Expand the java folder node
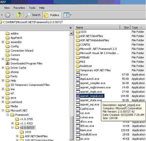 tap(3, 98)
